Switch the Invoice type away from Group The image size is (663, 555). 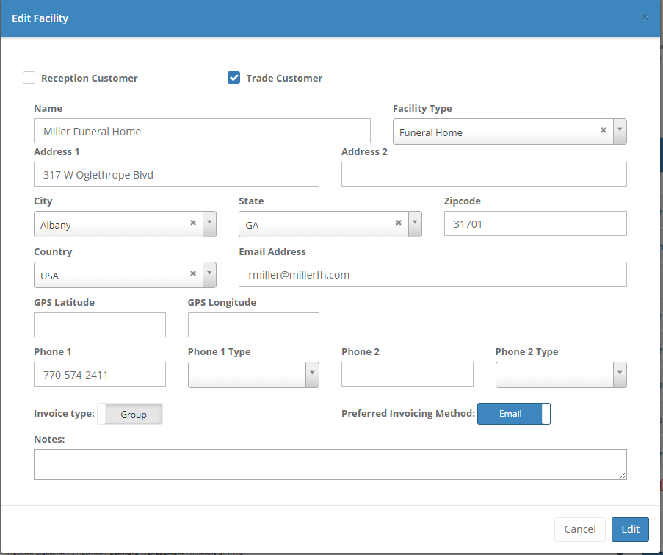click(130, 414)
